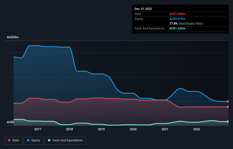Viewport: 233px width, 149px height.
Task: Click the 2018 x-axis label
Action: pos(70,129)
